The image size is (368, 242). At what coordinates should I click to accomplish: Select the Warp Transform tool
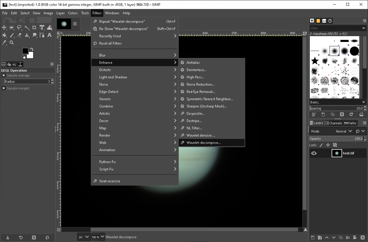pos(49,28)
